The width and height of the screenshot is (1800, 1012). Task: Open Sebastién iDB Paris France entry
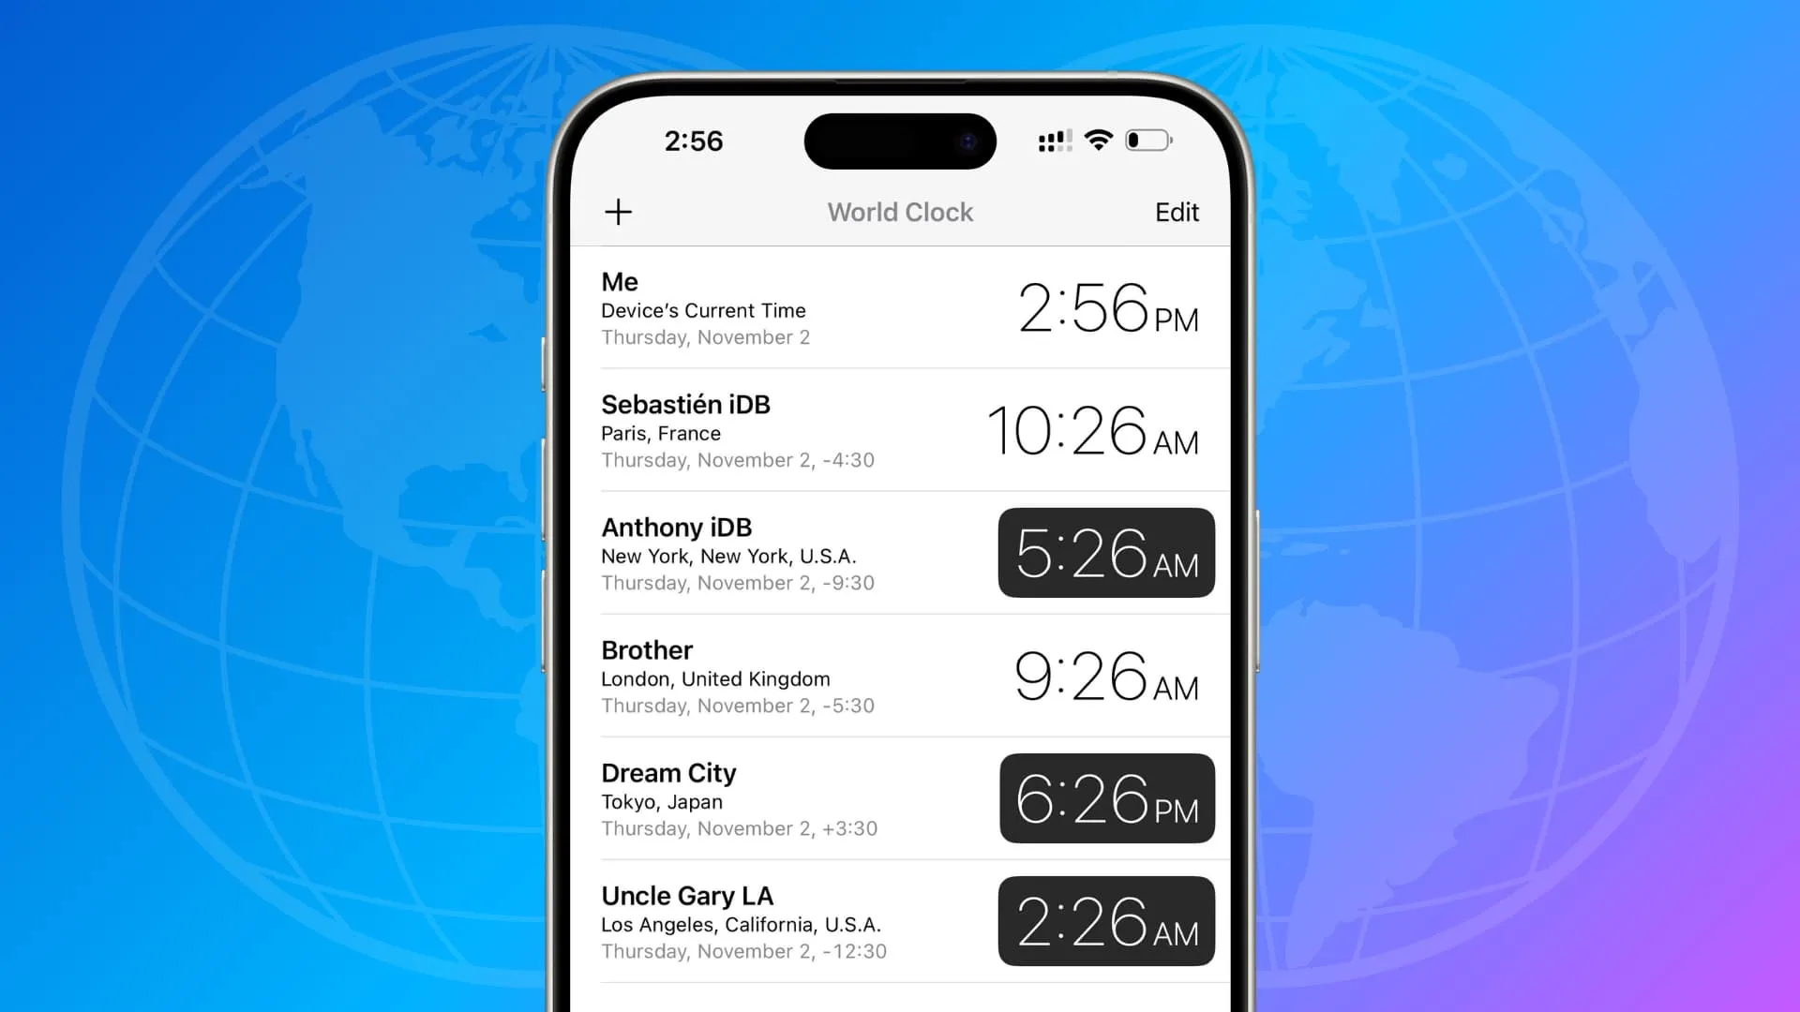[899, 429]
